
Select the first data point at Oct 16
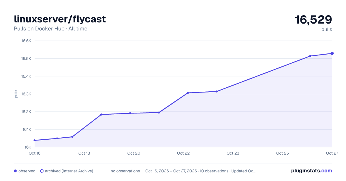pos(35,140)
